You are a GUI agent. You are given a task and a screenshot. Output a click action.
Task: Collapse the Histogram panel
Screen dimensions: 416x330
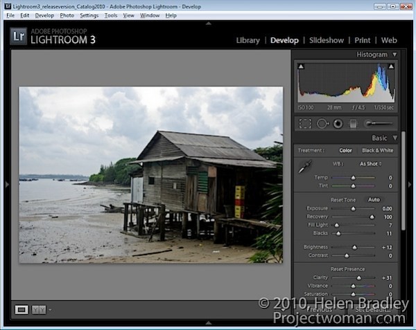point(395,55)
